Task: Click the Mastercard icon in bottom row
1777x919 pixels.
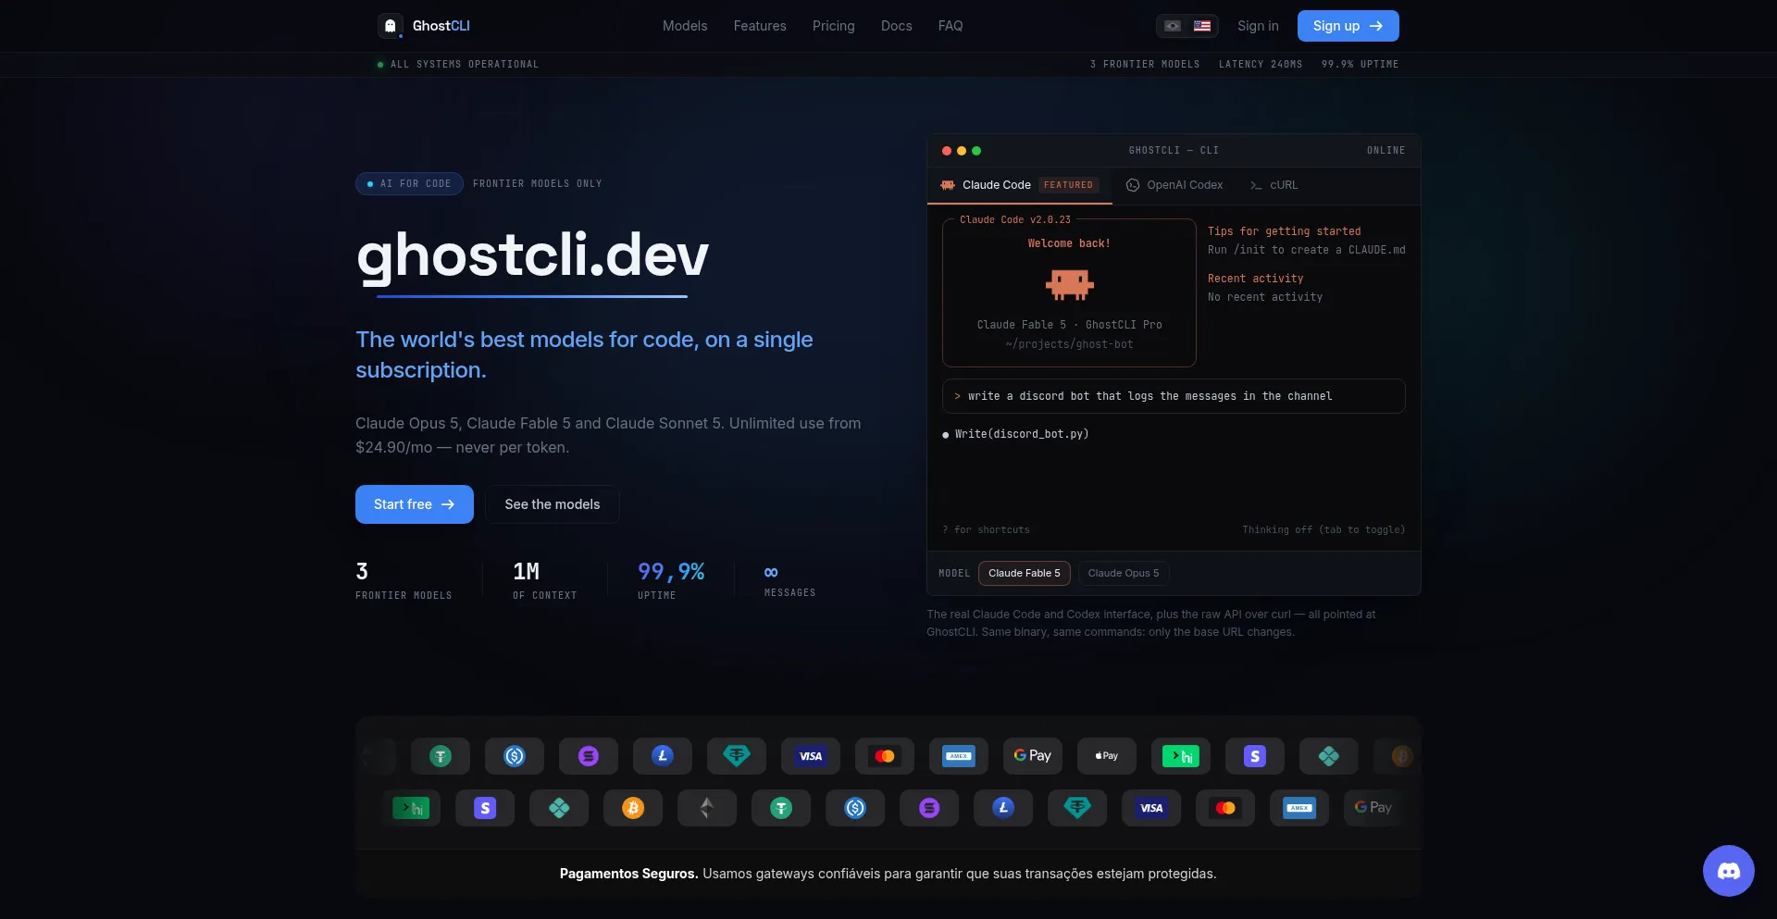Action: coord(1225,808)
